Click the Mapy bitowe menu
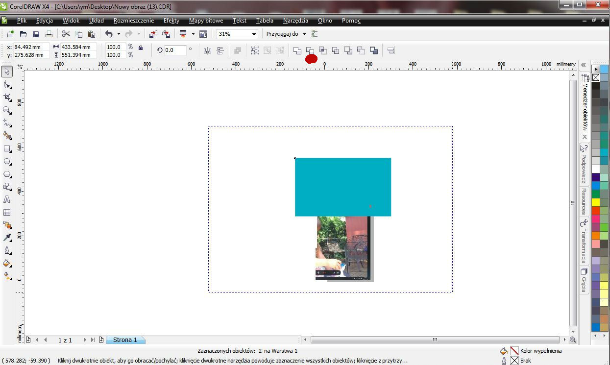 click(206, 21)
